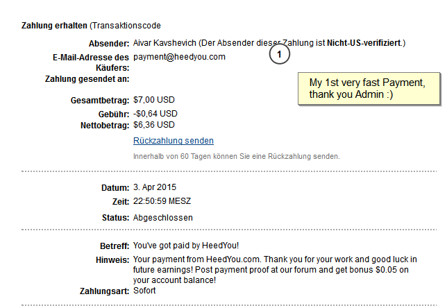The width and height of the screenshot is (447, 308).
Task: Click the bold Nicht-US-verifiziert text
Action: 365,44
